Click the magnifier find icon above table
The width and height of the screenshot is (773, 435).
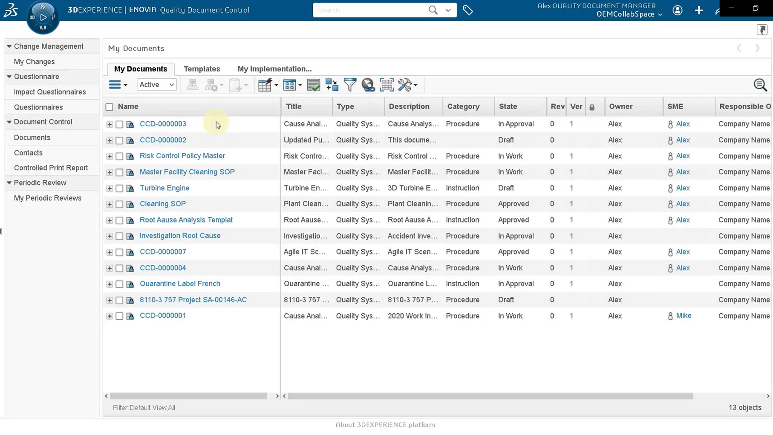coord(760,85)
